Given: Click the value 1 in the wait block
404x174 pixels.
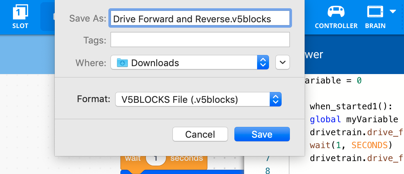Looking at the screenshot, I should coord(156,158).
